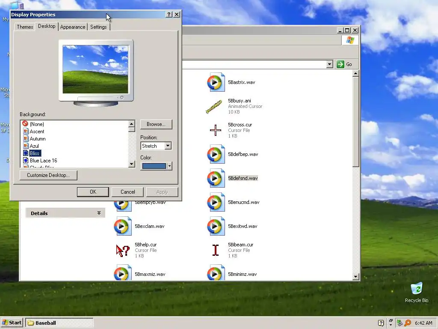Select the 5Bbusy.ani animated cursor icon
Screen dimensions: 438x329
[x=214, y=106]
